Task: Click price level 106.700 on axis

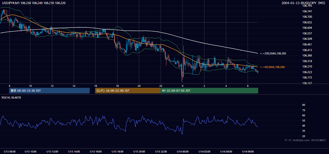Action: [x=307, y=17]
